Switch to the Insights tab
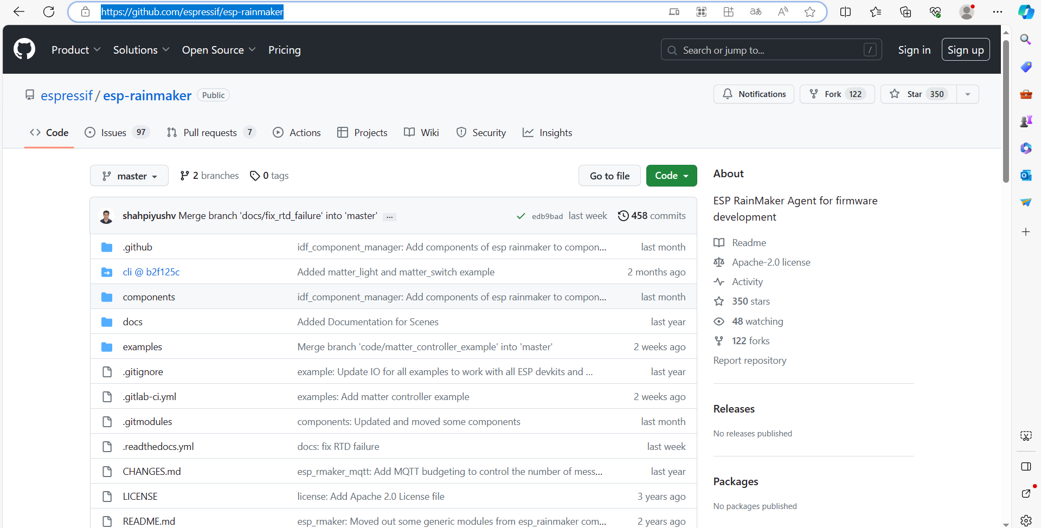Image resolution: width=1041 pixels, height=528 pixels. [547, 133]
